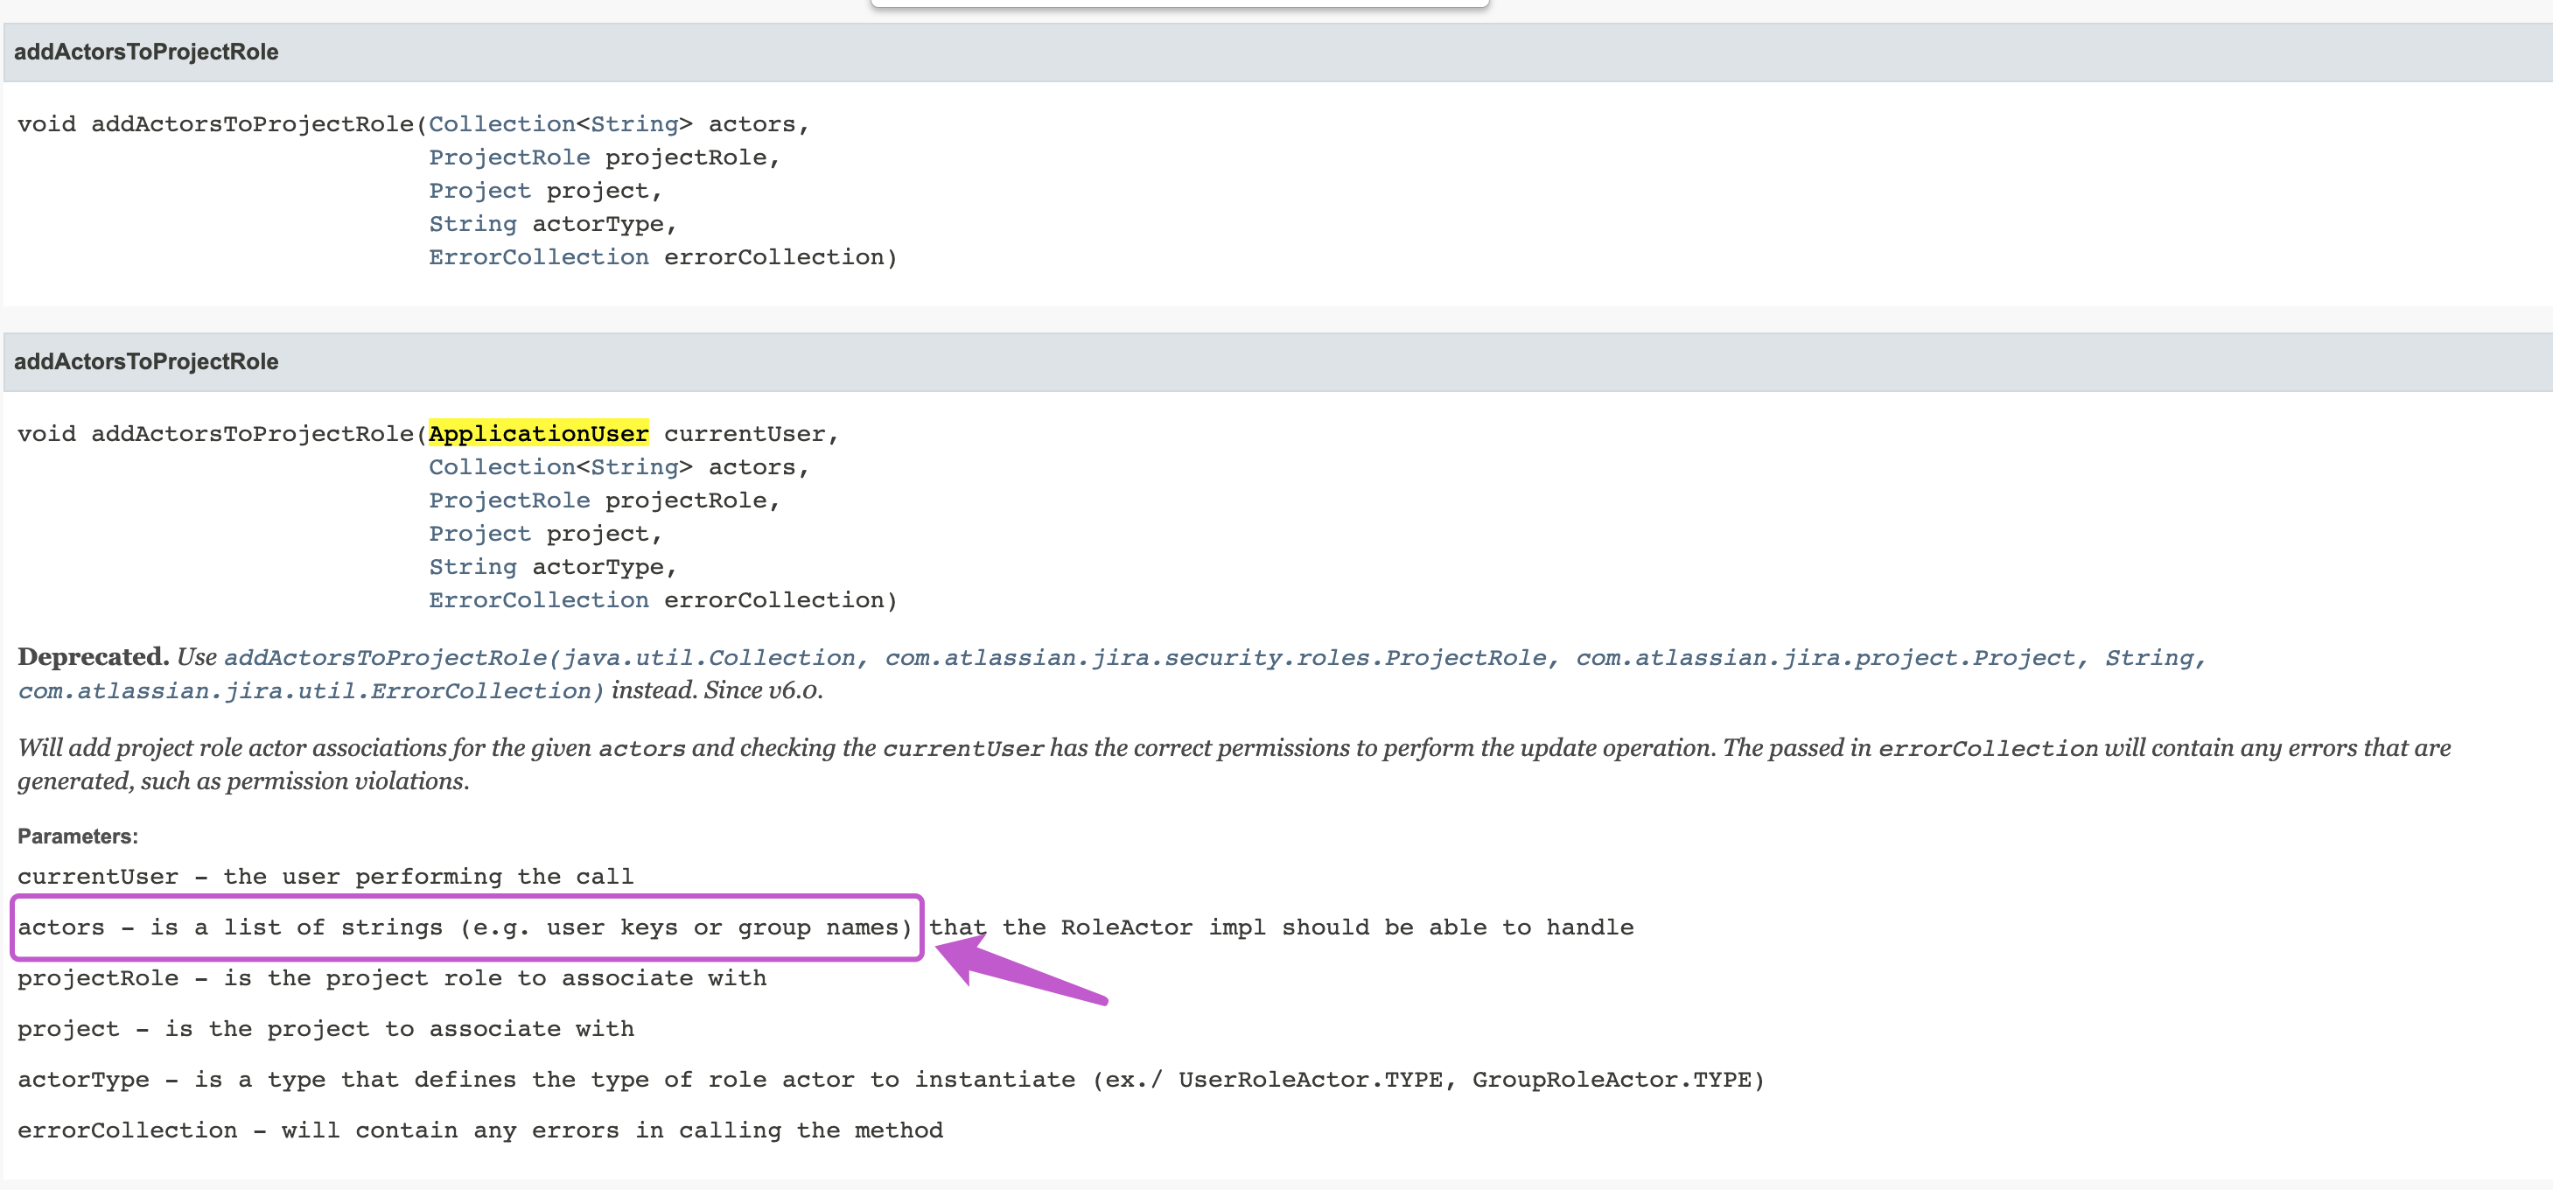Click String actorType link in first signature
Screen dimensions: 2553x1190
coord(472,224)
